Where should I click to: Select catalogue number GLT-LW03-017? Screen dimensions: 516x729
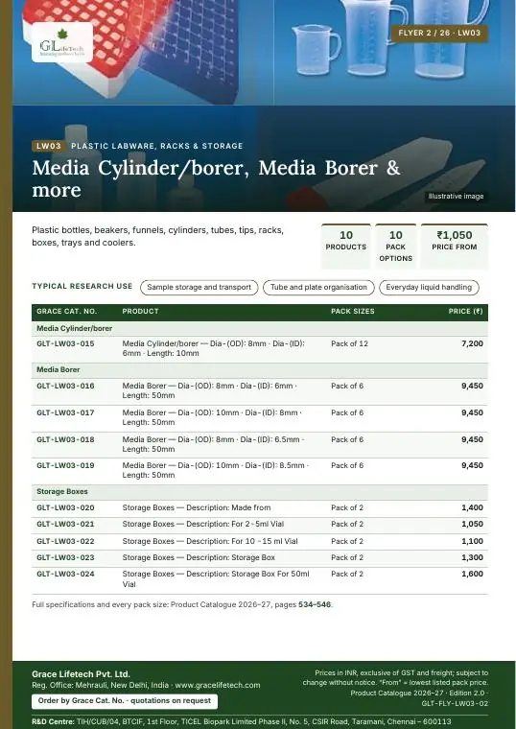(x=65, y=412)
